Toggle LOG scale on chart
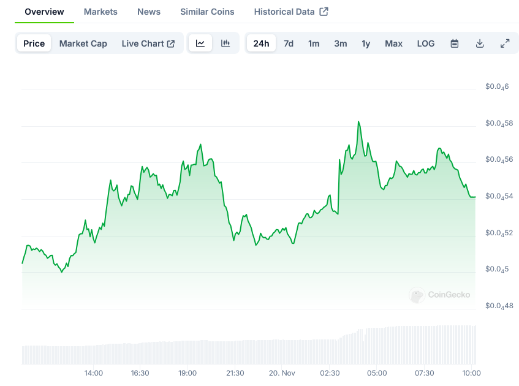The height and width of the screenshot is (386, 519). 426,44
